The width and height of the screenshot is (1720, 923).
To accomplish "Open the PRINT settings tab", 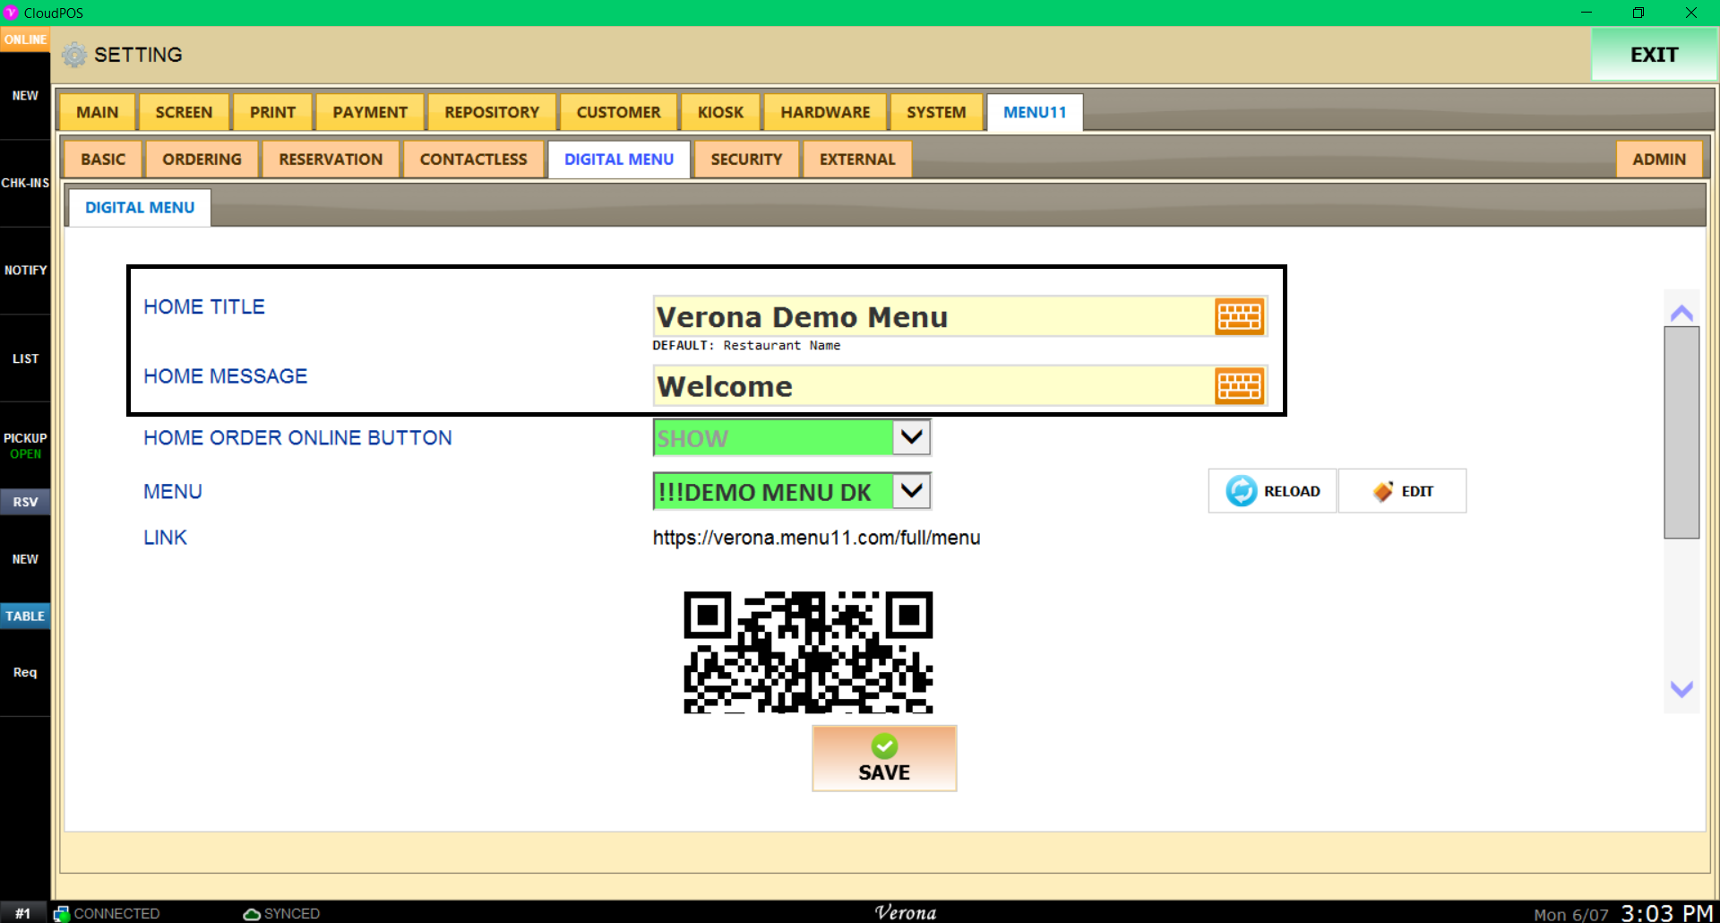I will pos(272,113).
